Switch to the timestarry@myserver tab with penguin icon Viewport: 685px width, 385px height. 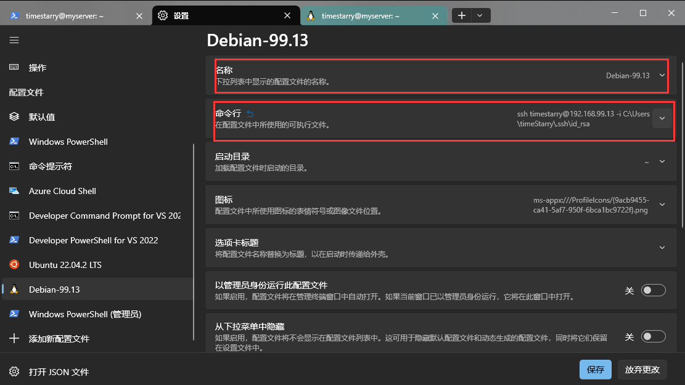[374, 16]
